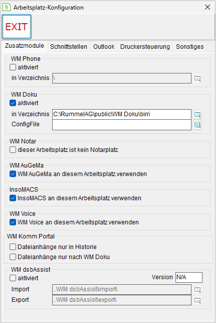The image size is (216, 323).
Task: Browse folder for WM Doku directory
Action: pos(197,114)
